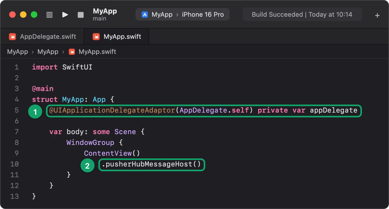Click the 'struct' keyword on line 4

[x=45, y=99]
